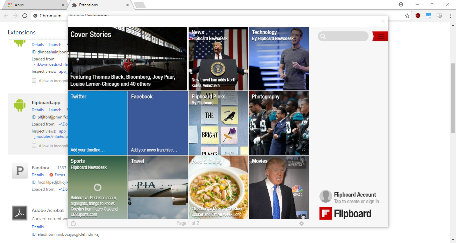The height and width of the screenshot is (243, 456).
Task: Go forward to the next page
Action: [15, 16]
